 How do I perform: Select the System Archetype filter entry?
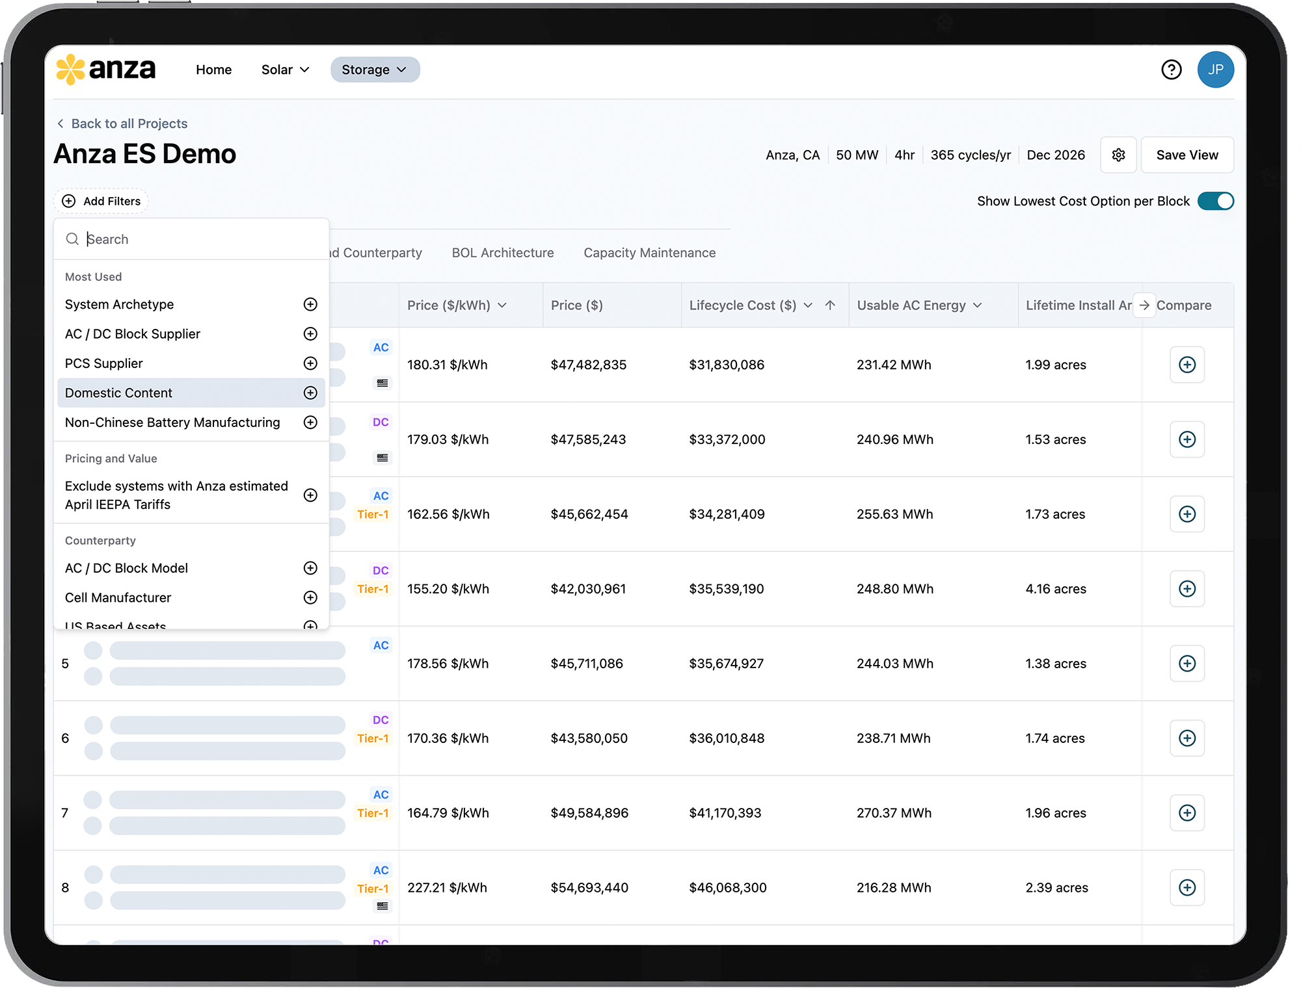[191, 304]
